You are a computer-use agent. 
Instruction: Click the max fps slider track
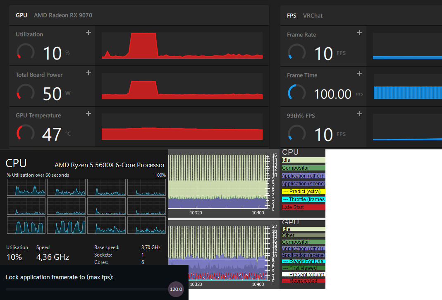point(87,289)
